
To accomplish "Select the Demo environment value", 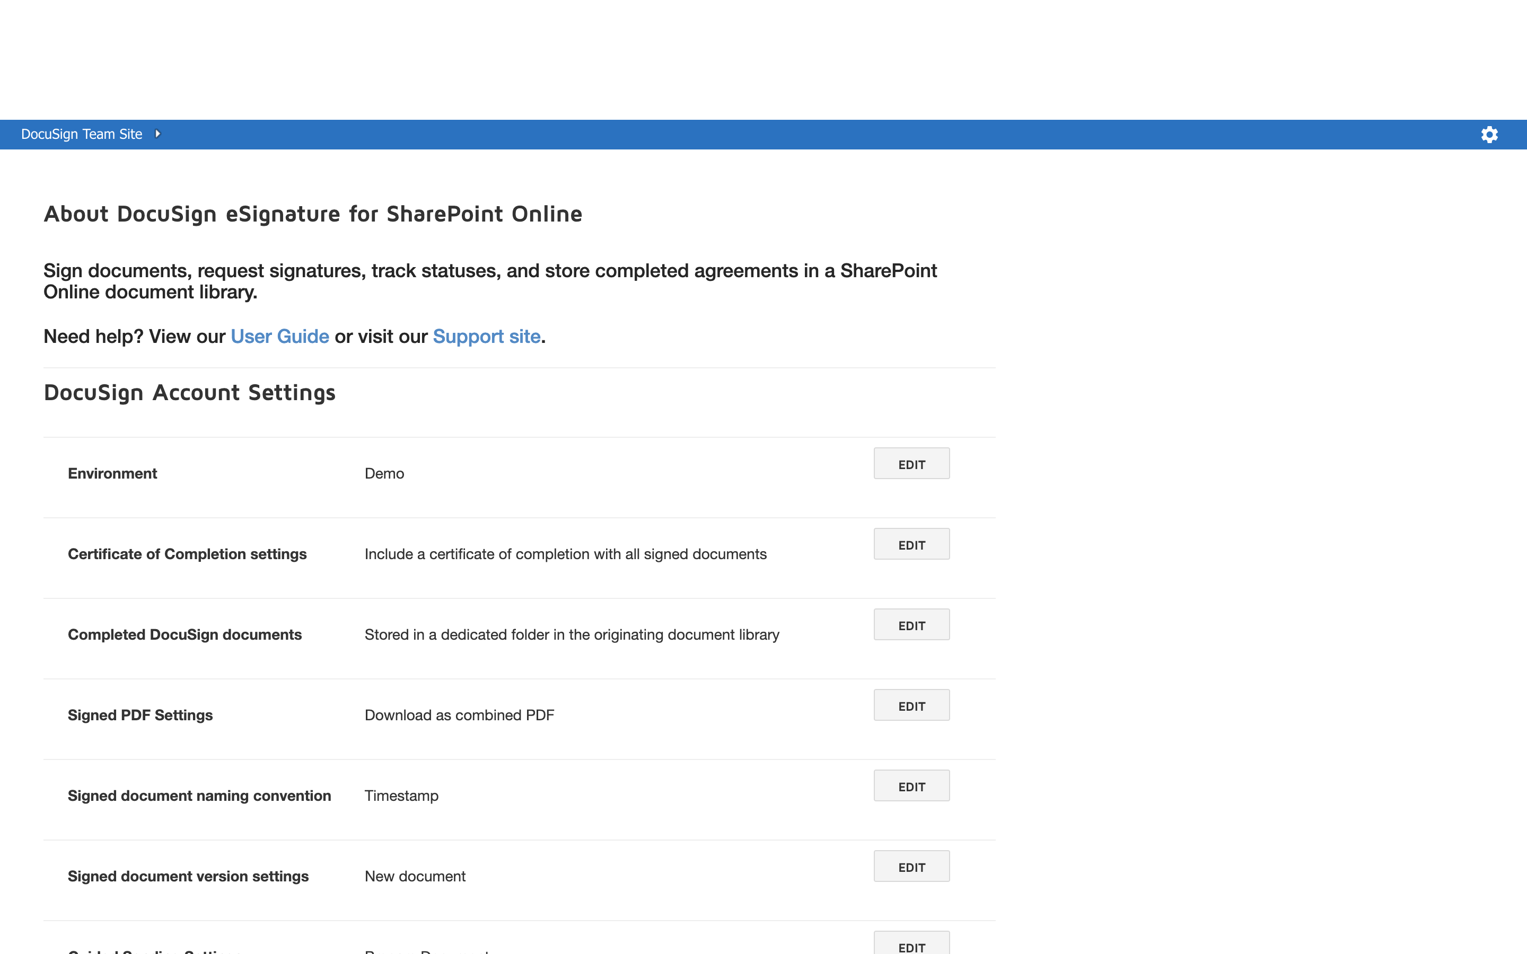I will 384,473.
